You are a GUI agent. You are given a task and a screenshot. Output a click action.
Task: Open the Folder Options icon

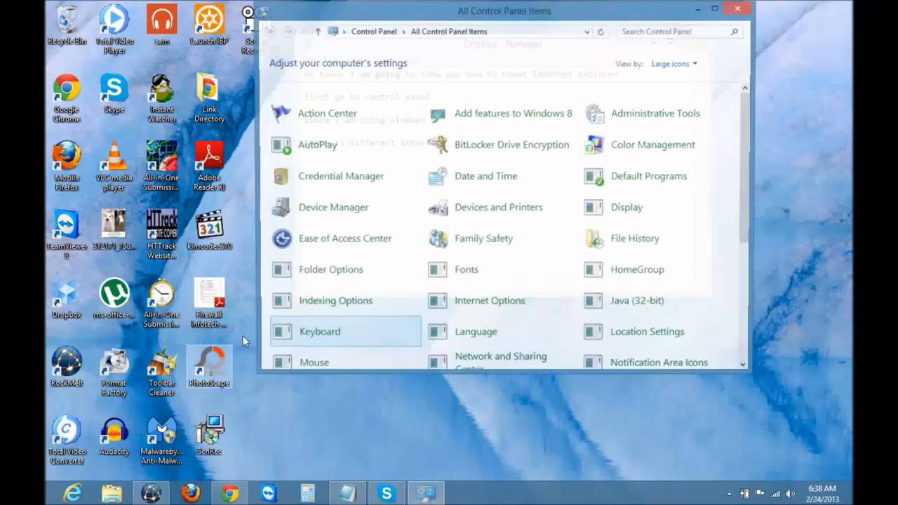(281, 270)
